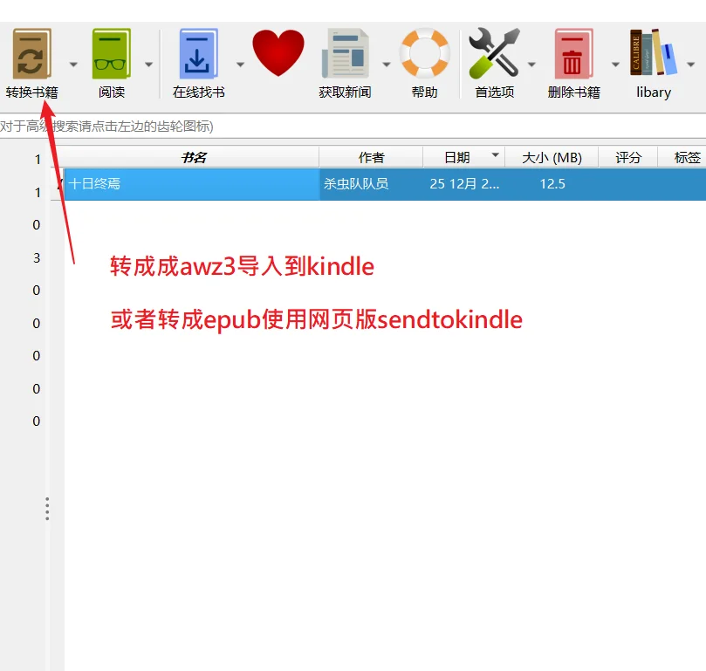The image size is (706, 671).
Task: Sort by 日期 column header
Action: point(463,157)
